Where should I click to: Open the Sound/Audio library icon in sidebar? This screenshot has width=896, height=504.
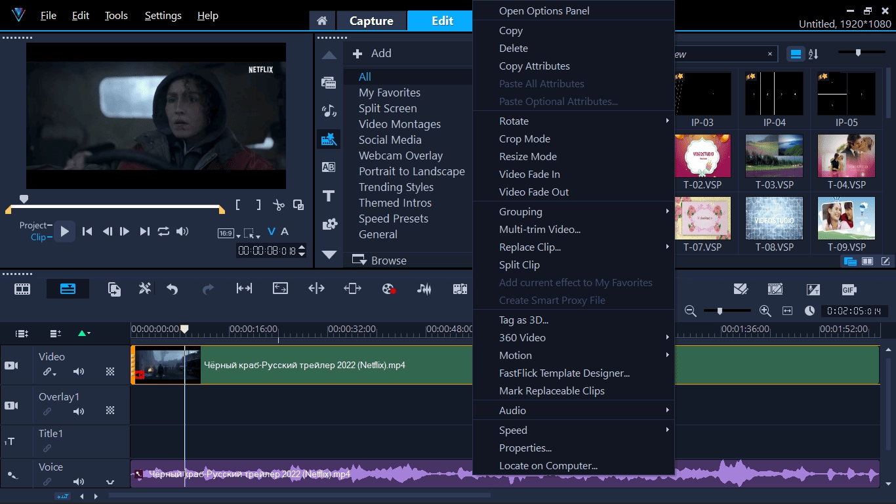pyautogui.click(x=329, y=111)
